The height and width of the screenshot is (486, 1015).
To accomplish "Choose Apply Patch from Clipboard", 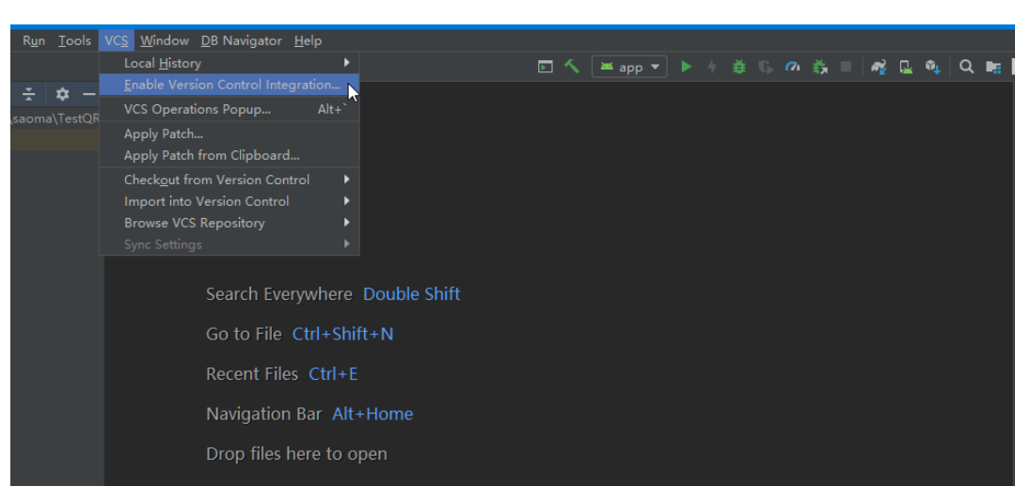I will 230,155.
